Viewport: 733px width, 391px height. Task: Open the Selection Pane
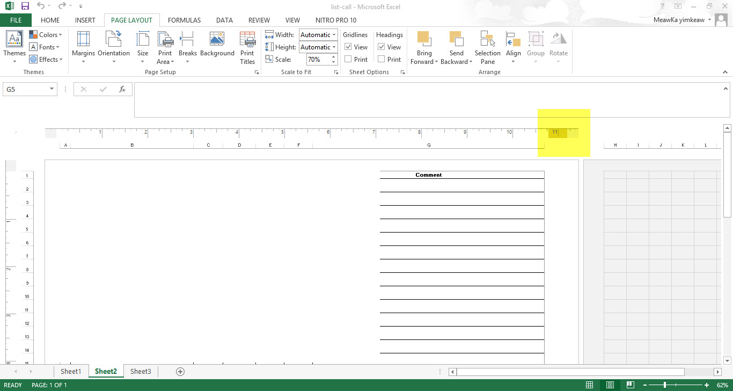click(487, 40)
